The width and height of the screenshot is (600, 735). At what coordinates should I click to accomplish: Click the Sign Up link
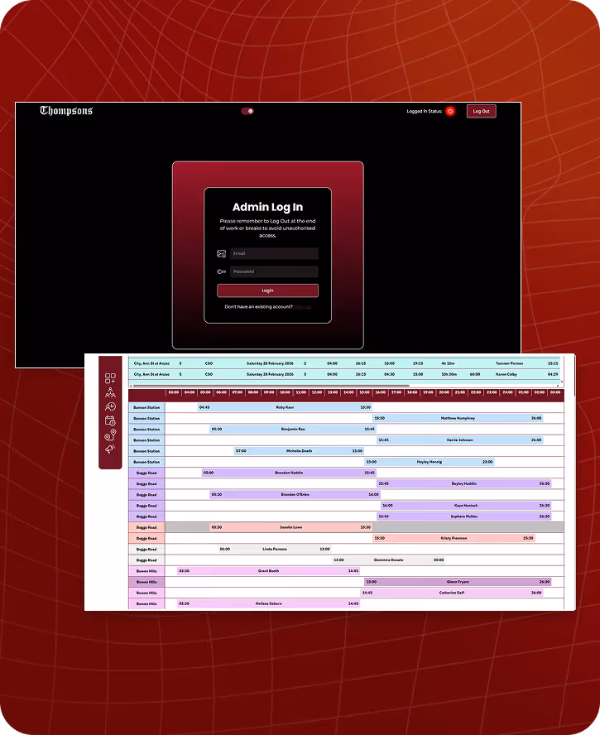[x=302, y=306]
